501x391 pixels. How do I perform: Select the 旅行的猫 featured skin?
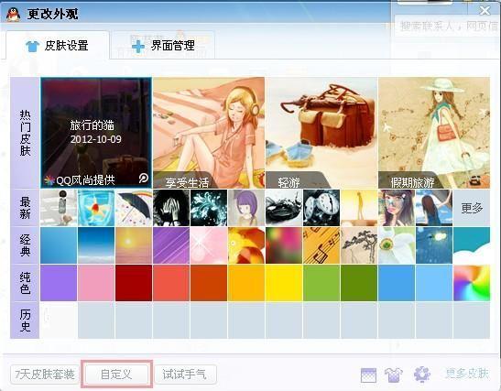96,133
